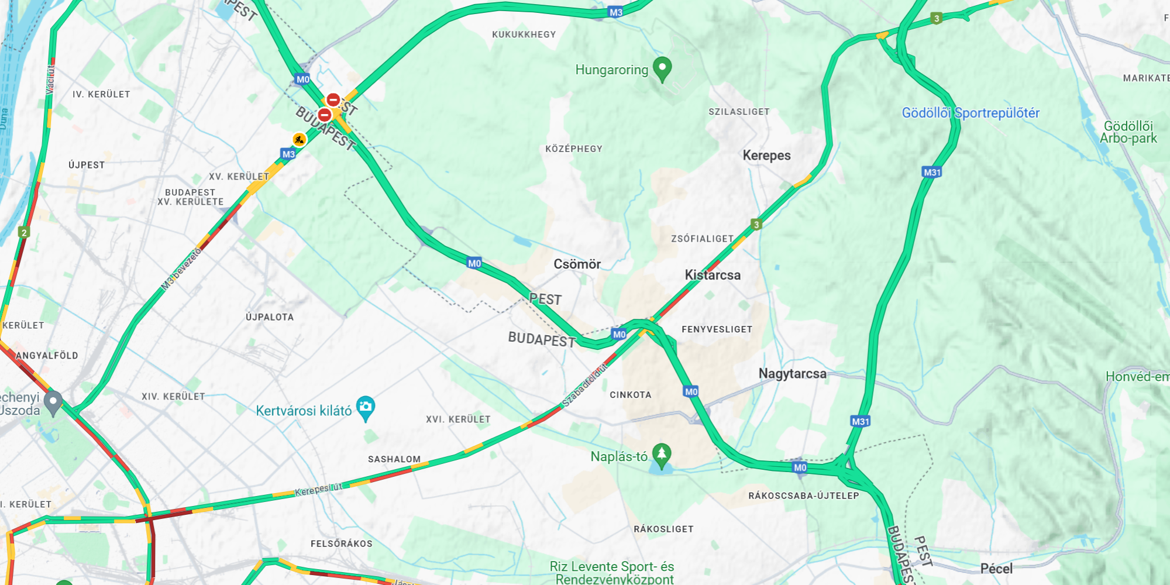The width and height of the screenshot is (1170, 585).
Task: Select the Naplás-tó park tree pin
Action: [662, 456]
